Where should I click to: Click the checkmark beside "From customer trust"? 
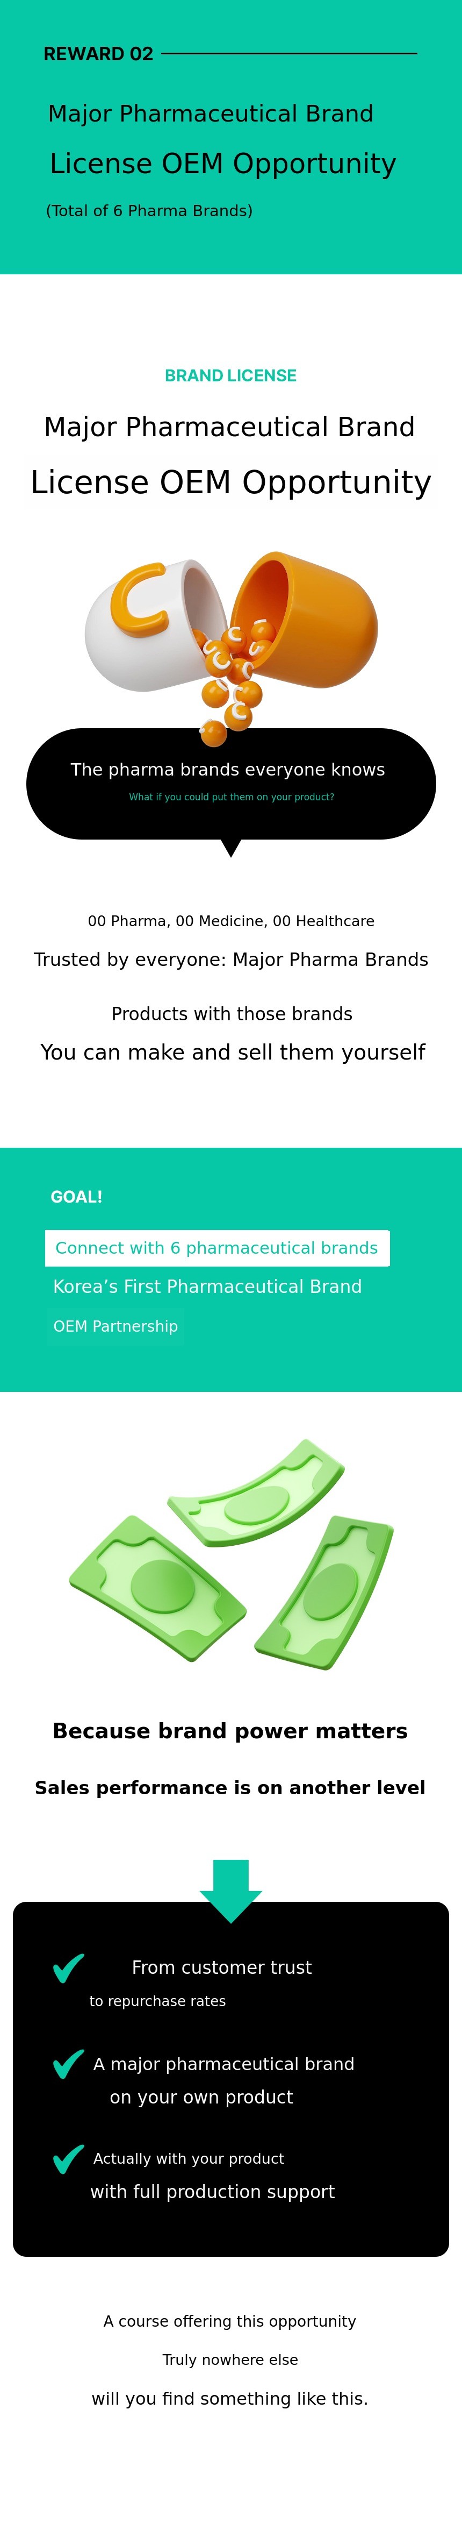68,1967
